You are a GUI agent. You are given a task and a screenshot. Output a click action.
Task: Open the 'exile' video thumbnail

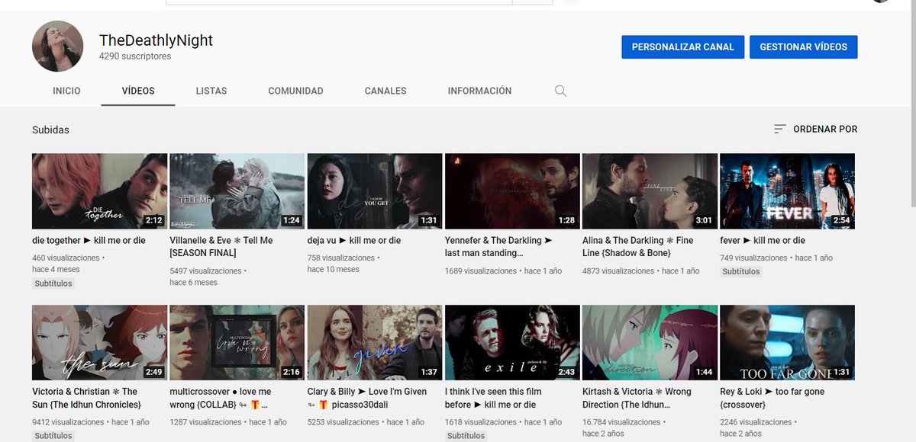512,343
